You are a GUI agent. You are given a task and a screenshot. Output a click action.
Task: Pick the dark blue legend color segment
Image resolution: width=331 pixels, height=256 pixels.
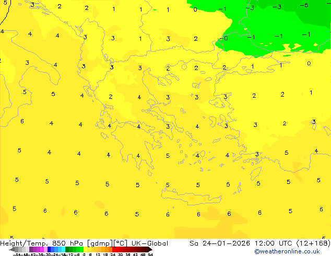click(49, 249)
